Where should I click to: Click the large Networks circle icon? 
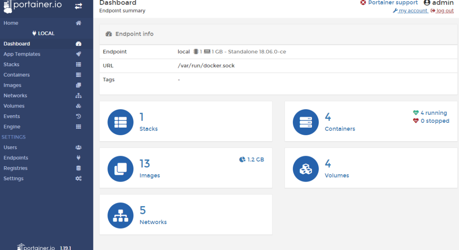[x=120, y=216]
